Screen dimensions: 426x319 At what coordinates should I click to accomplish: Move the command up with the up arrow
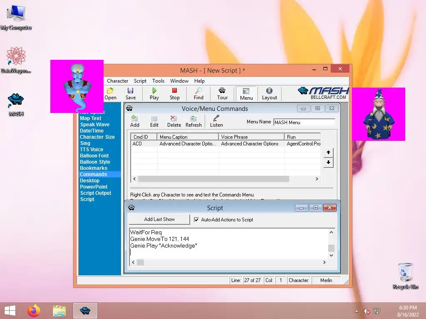pos(328,152)
